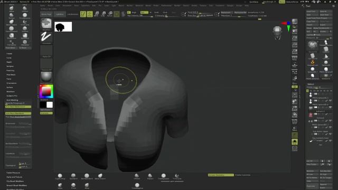Screen dimensions: 338x190
Task: Select DamStandard brush in bottom shelf
Action: (x=87, y=177)
